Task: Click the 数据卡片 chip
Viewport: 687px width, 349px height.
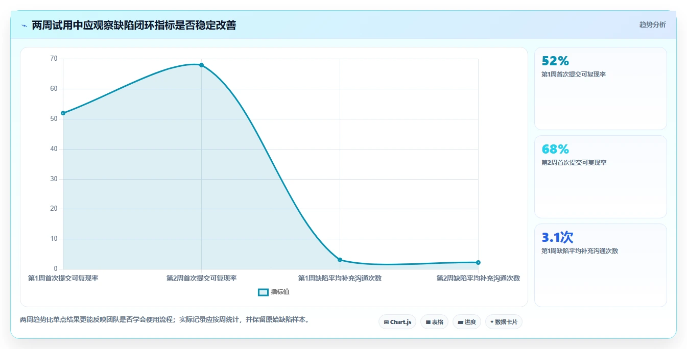Action: [504, 322]
